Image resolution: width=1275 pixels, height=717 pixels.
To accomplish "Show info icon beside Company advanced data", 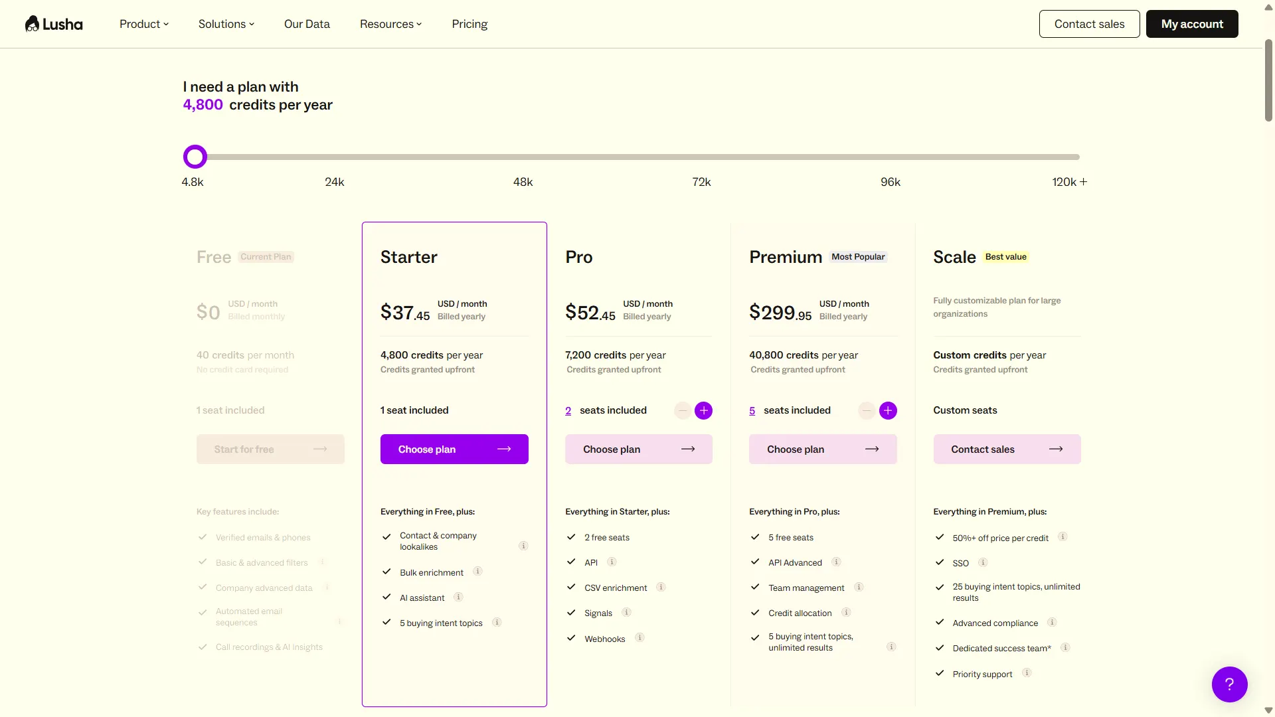I will coord(327,587).
